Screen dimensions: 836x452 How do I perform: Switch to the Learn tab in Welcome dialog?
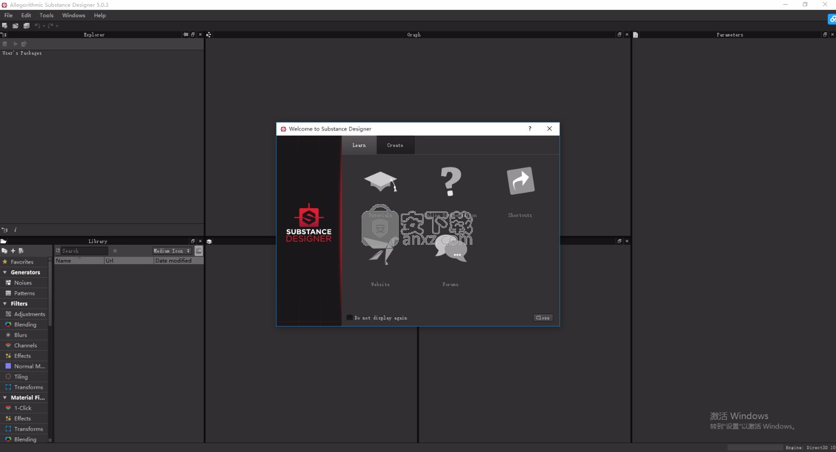coord(359,145)
